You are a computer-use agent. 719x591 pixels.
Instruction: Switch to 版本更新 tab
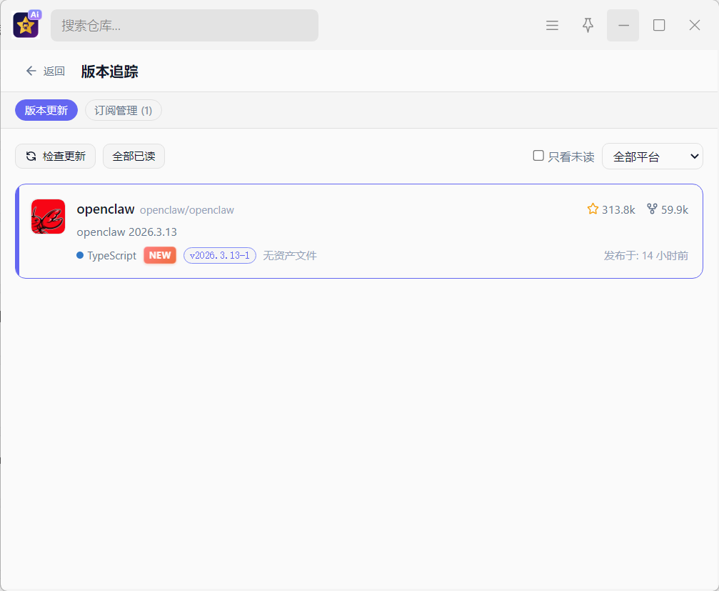[46, 110]
